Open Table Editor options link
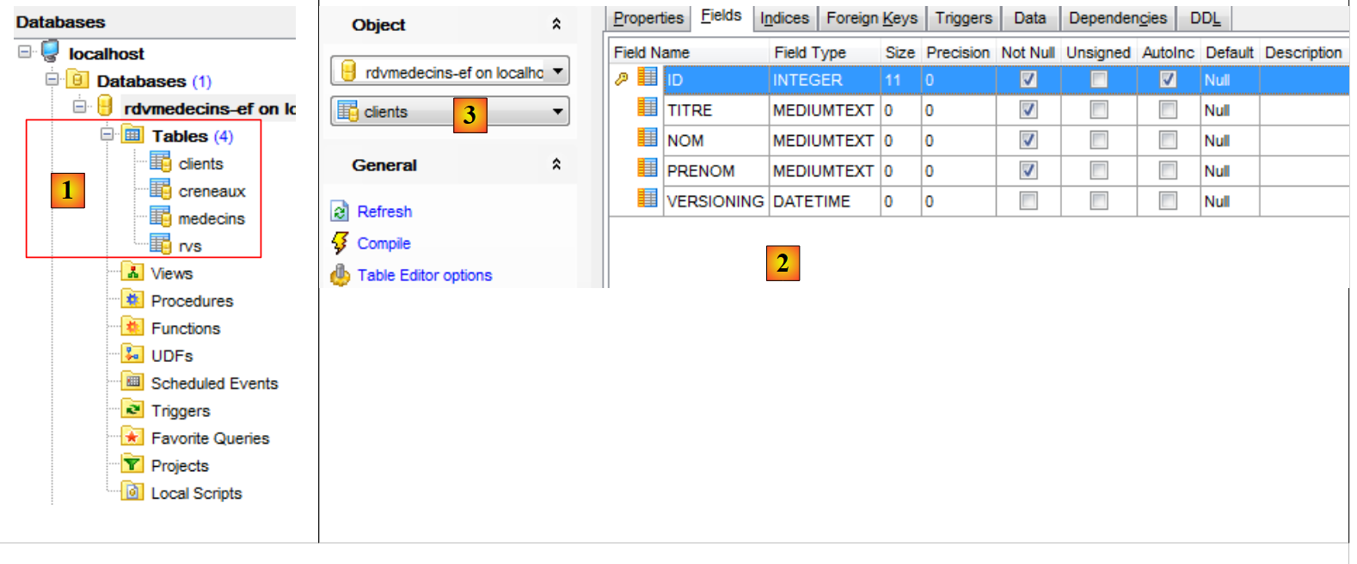1357x564 pixels. pyautogui.click(x=424, y=275)
